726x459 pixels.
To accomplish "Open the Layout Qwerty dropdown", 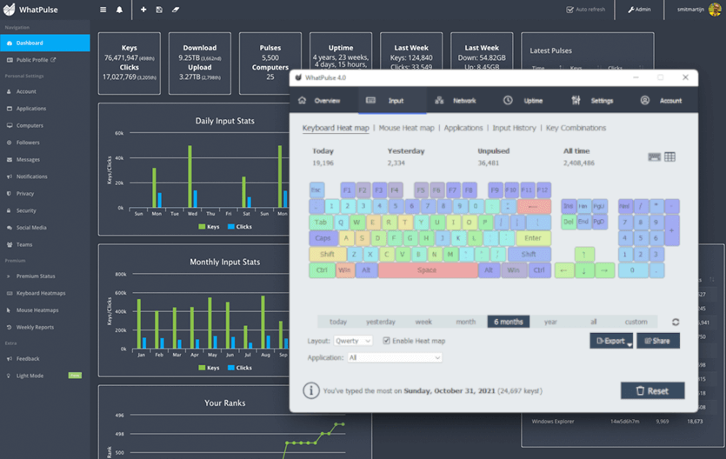I will pos(353,341).
